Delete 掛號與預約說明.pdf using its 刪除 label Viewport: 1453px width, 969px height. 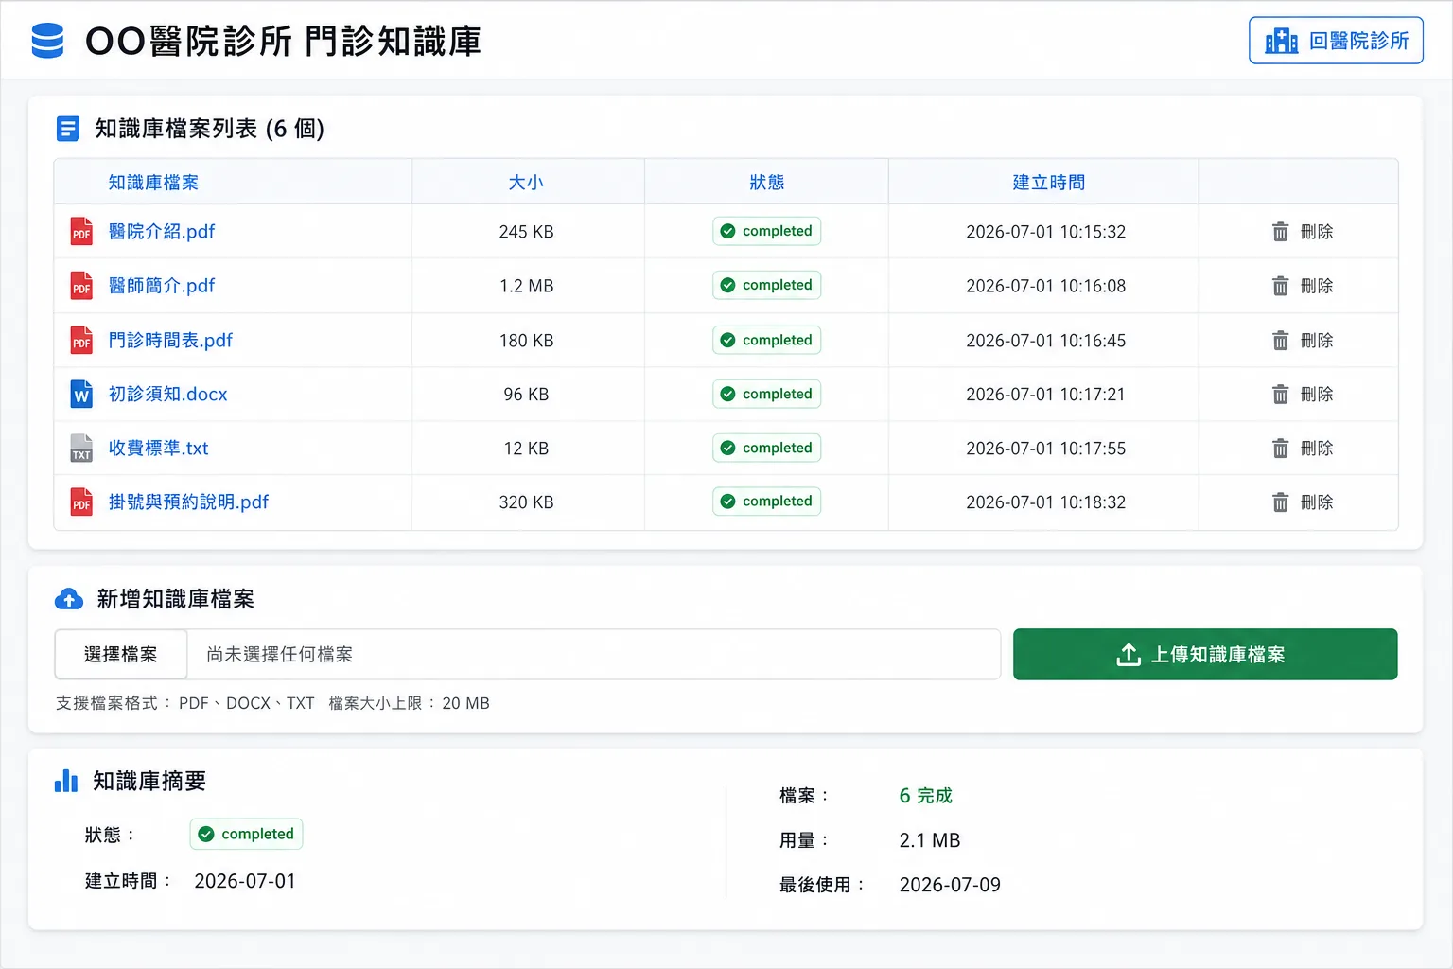(1317, 502)
